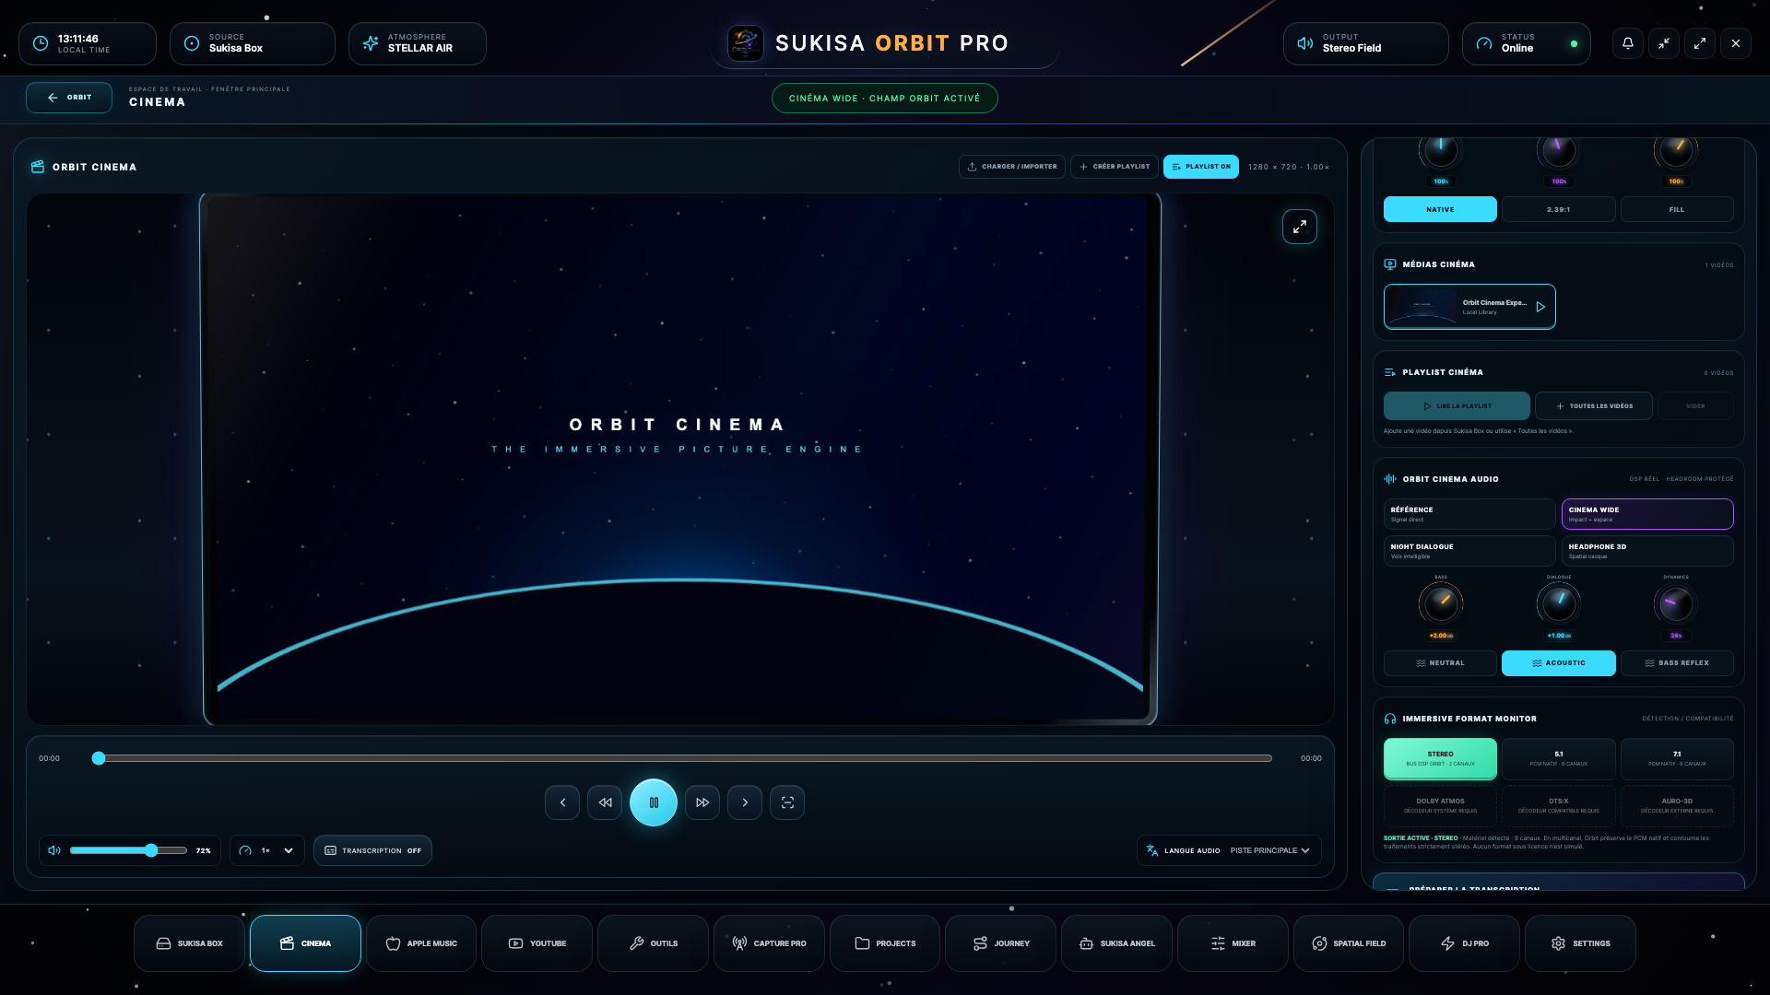Click Charger / Importer button
The height and width of the screenshot is (995, 1770).
[x=1012, y=167]
